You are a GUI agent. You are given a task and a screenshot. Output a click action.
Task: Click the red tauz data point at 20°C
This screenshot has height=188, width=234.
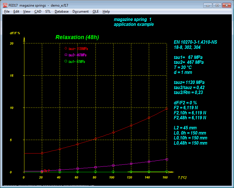tap(42, 153)
